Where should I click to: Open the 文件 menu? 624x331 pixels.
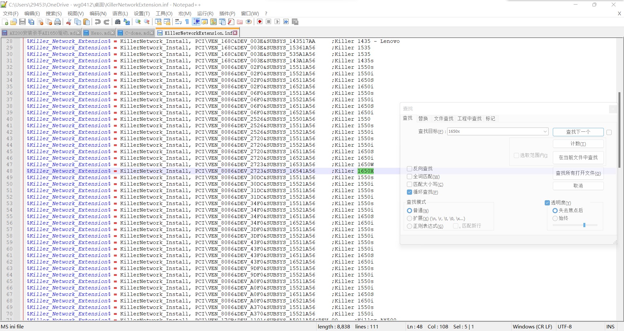11,13
